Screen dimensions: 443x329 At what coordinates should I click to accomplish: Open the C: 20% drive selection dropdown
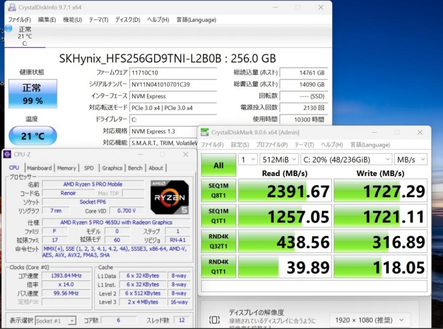click(346, 160)
